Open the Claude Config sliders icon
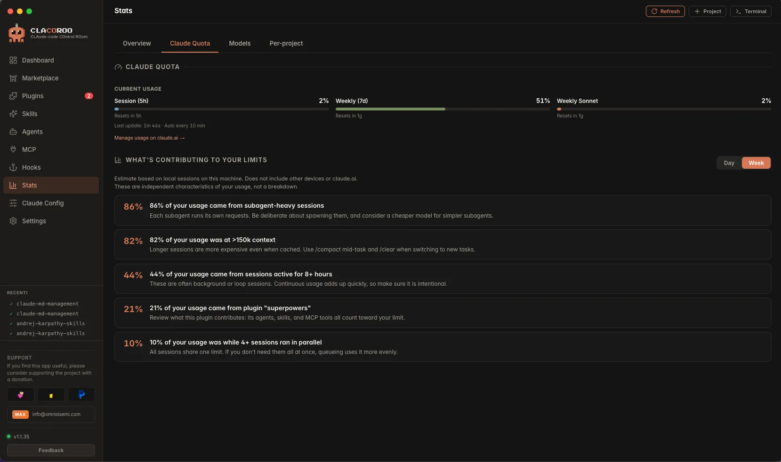781x462 pixels. (13, 203)
